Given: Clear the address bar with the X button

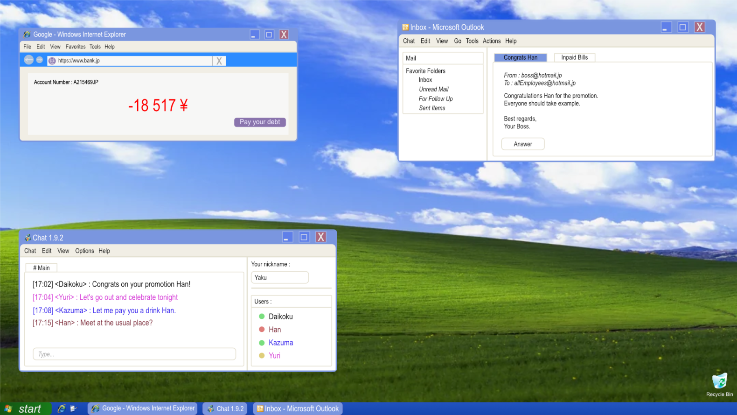Looking at the screenshot, I should click(219, 61).
